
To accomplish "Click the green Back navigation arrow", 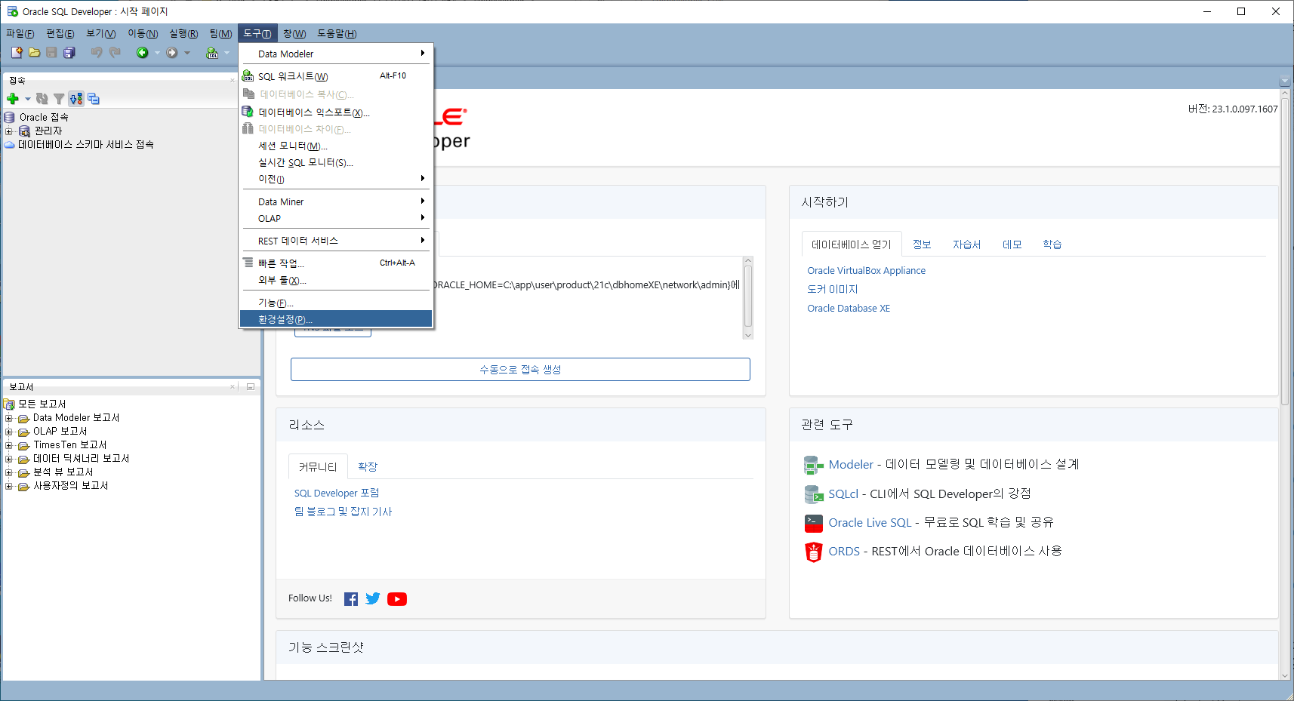I will (x=142, y=52).
